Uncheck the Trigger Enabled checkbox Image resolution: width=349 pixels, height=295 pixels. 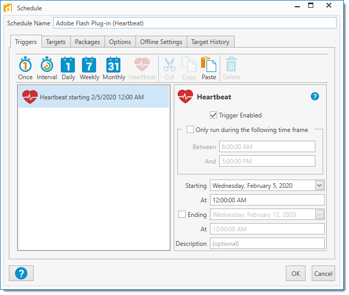[214, 115]
